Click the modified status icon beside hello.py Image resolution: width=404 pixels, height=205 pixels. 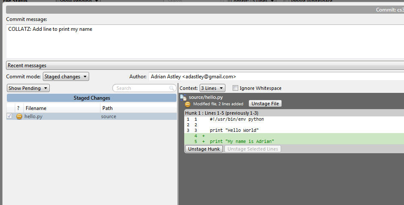click(x=19, y=116)
